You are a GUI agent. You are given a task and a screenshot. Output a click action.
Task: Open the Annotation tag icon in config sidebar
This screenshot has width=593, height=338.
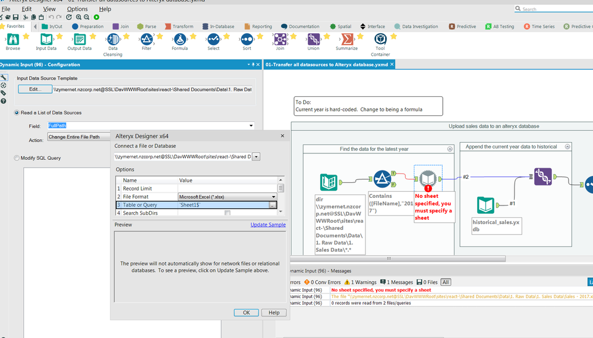pyautogui.click(x=4, y=93)
